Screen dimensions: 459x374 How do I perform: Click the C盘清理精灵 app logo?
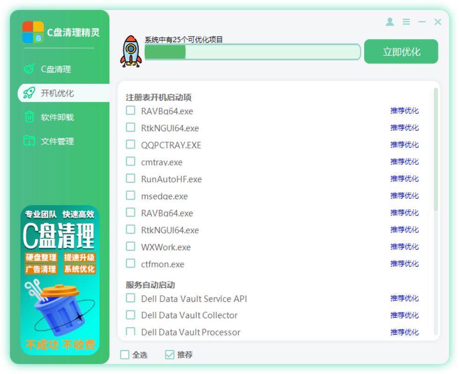(x=33, y=32)
